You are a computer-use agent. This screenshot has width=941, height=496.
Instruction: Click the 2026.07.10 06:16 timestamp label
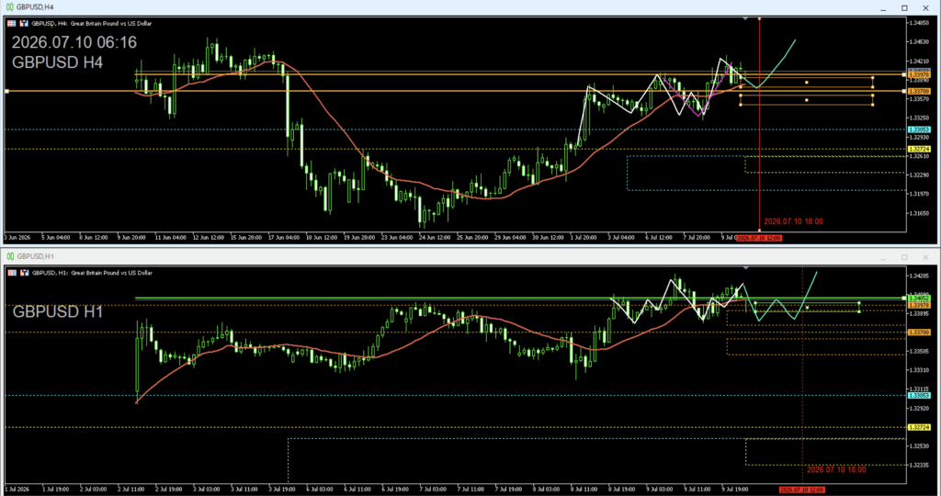pyautogui.click(x=74, y=42)
